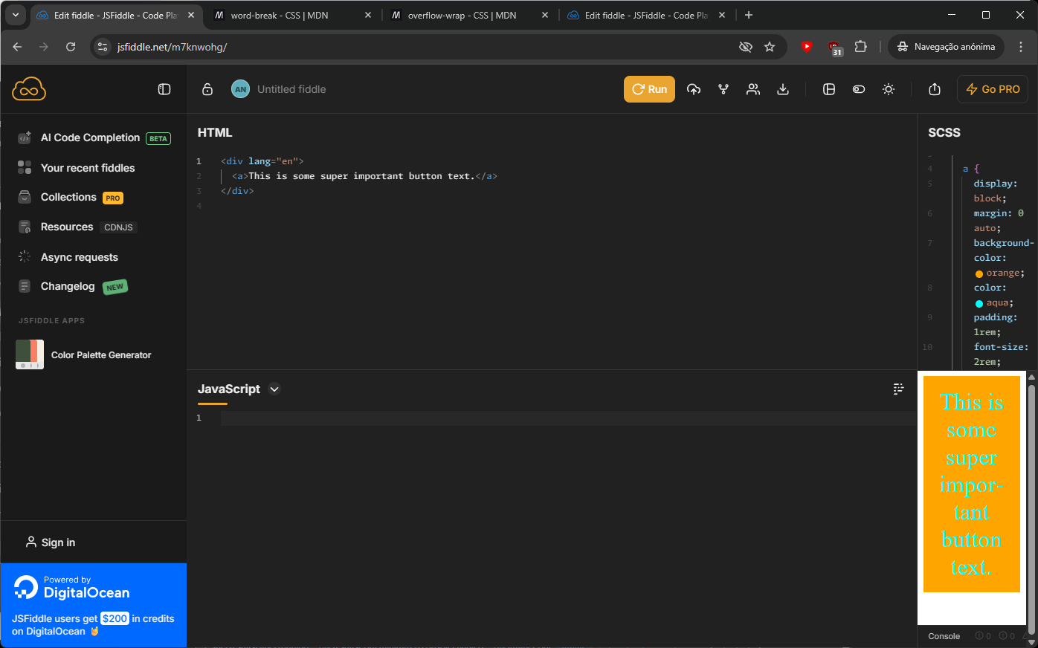Switch to the last Edit fiddle tab
The height and width of the screenshot is (648, 1038).
647,15
